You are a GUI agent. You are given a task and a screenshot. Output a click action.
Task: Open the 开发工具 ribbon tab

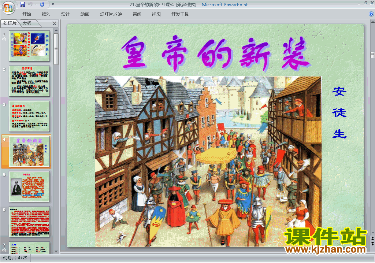tap(180, 14)
